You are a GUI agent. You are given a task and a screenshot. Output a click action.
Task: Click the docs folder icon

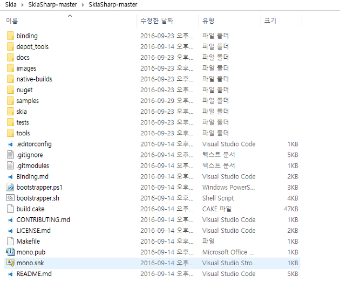point(10,57)
